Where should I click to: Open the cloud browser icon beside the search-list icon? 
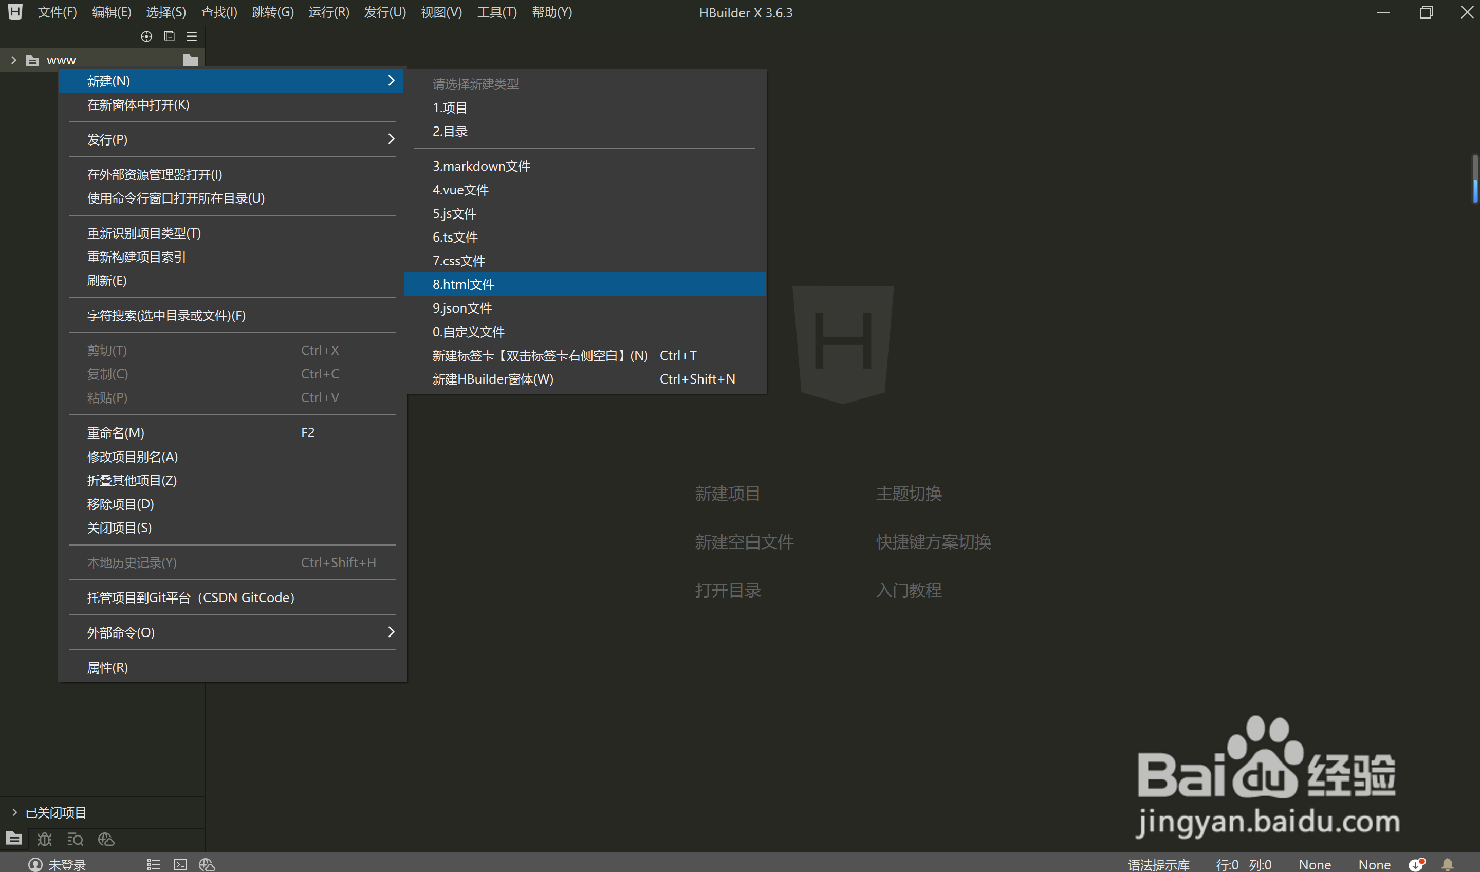click(x=106, y=839)
